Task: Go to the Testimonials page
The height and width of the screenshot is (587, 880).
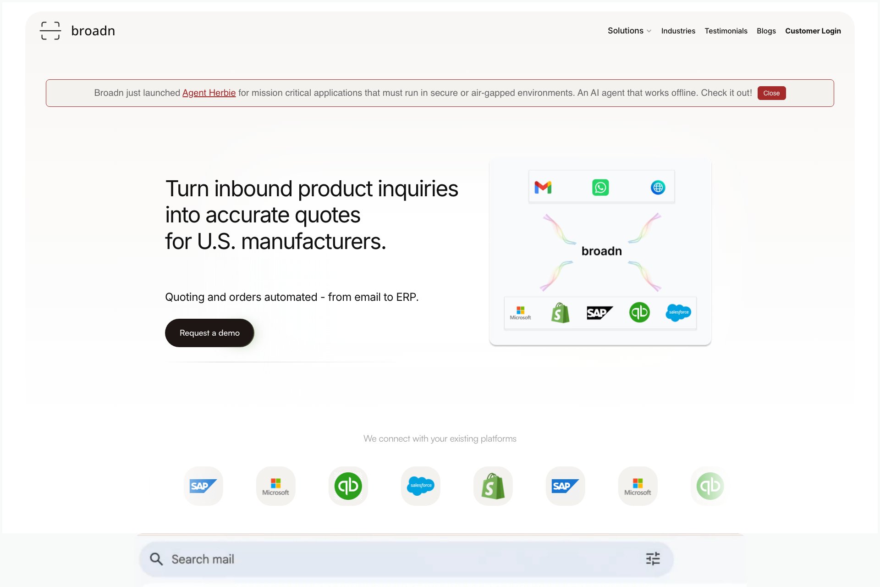Action: coord(726,31)
